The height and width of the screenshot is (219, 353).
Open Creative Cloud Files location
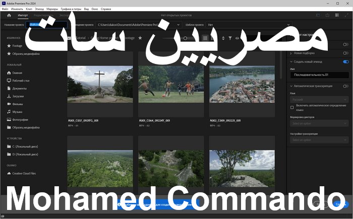[x=24, y=173]
